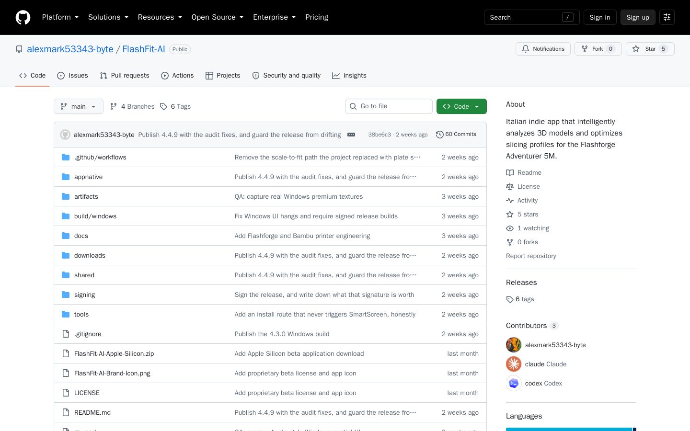The height and width of the screenshot is (431, 690).
Task: Open the green Code dropdown button
Action: [x=461, y=106]
